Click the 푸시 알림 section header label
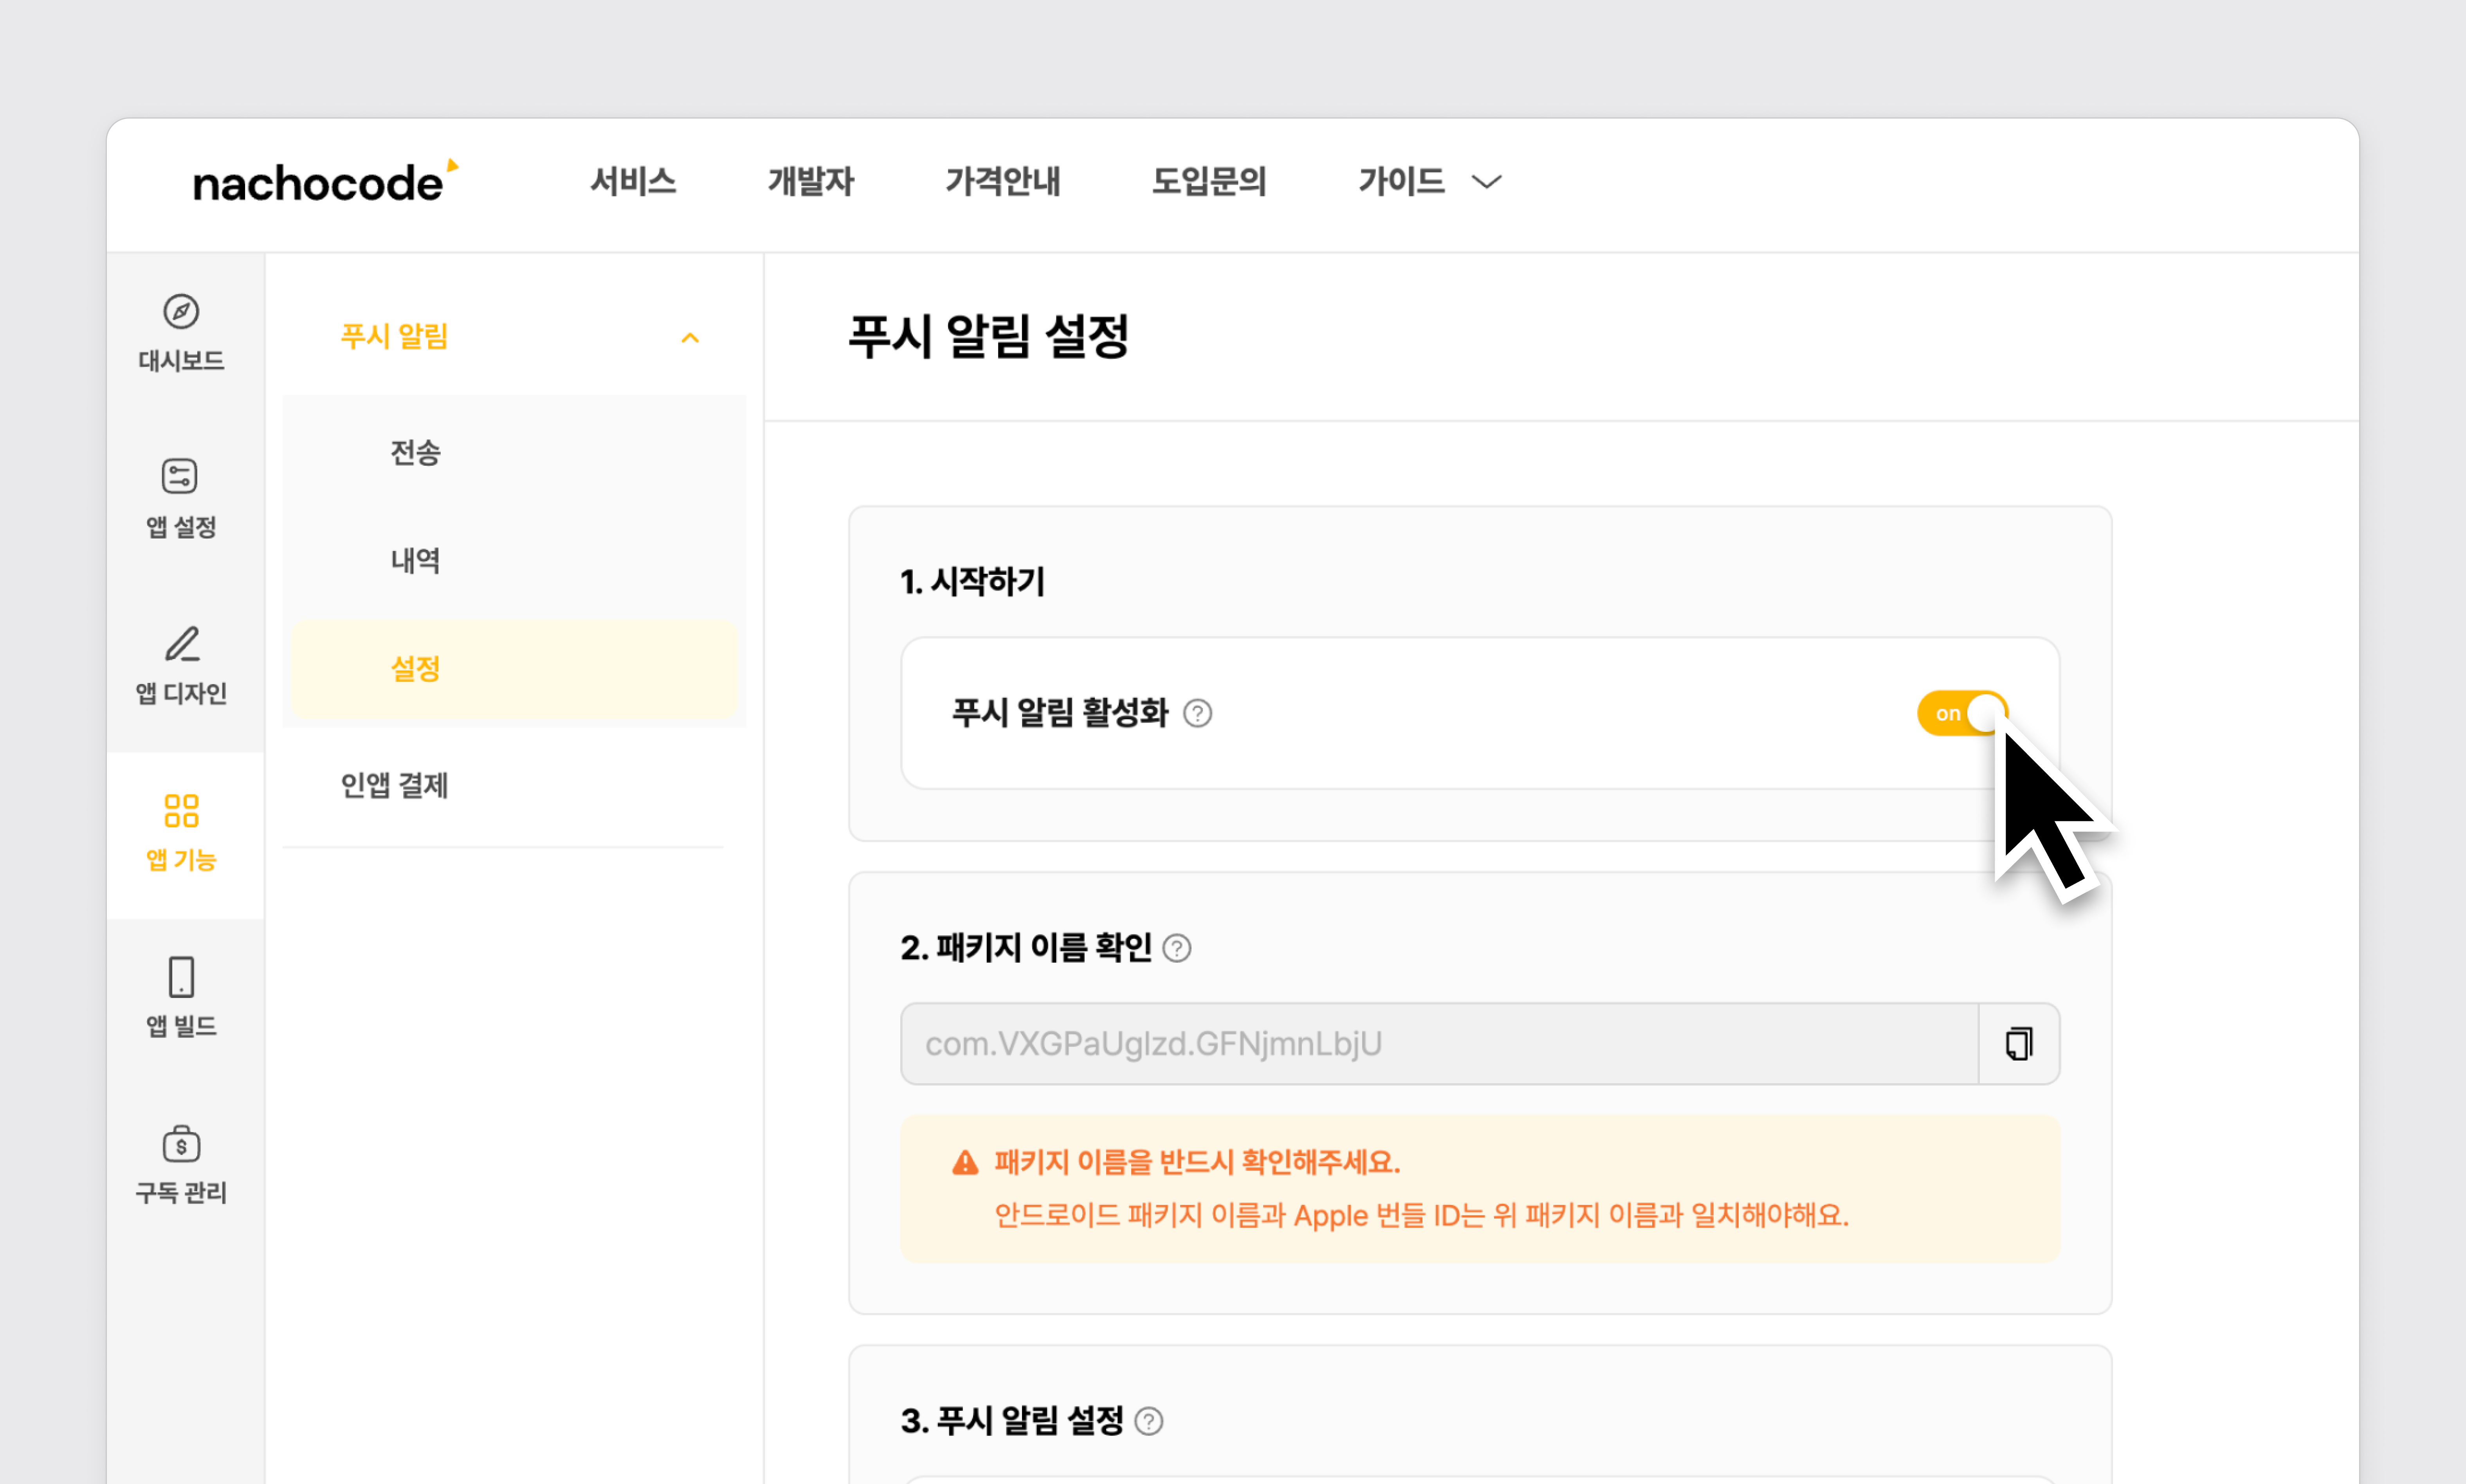Image resolution: width=2466 pixels, height=1484 pixels. [394, 337]
